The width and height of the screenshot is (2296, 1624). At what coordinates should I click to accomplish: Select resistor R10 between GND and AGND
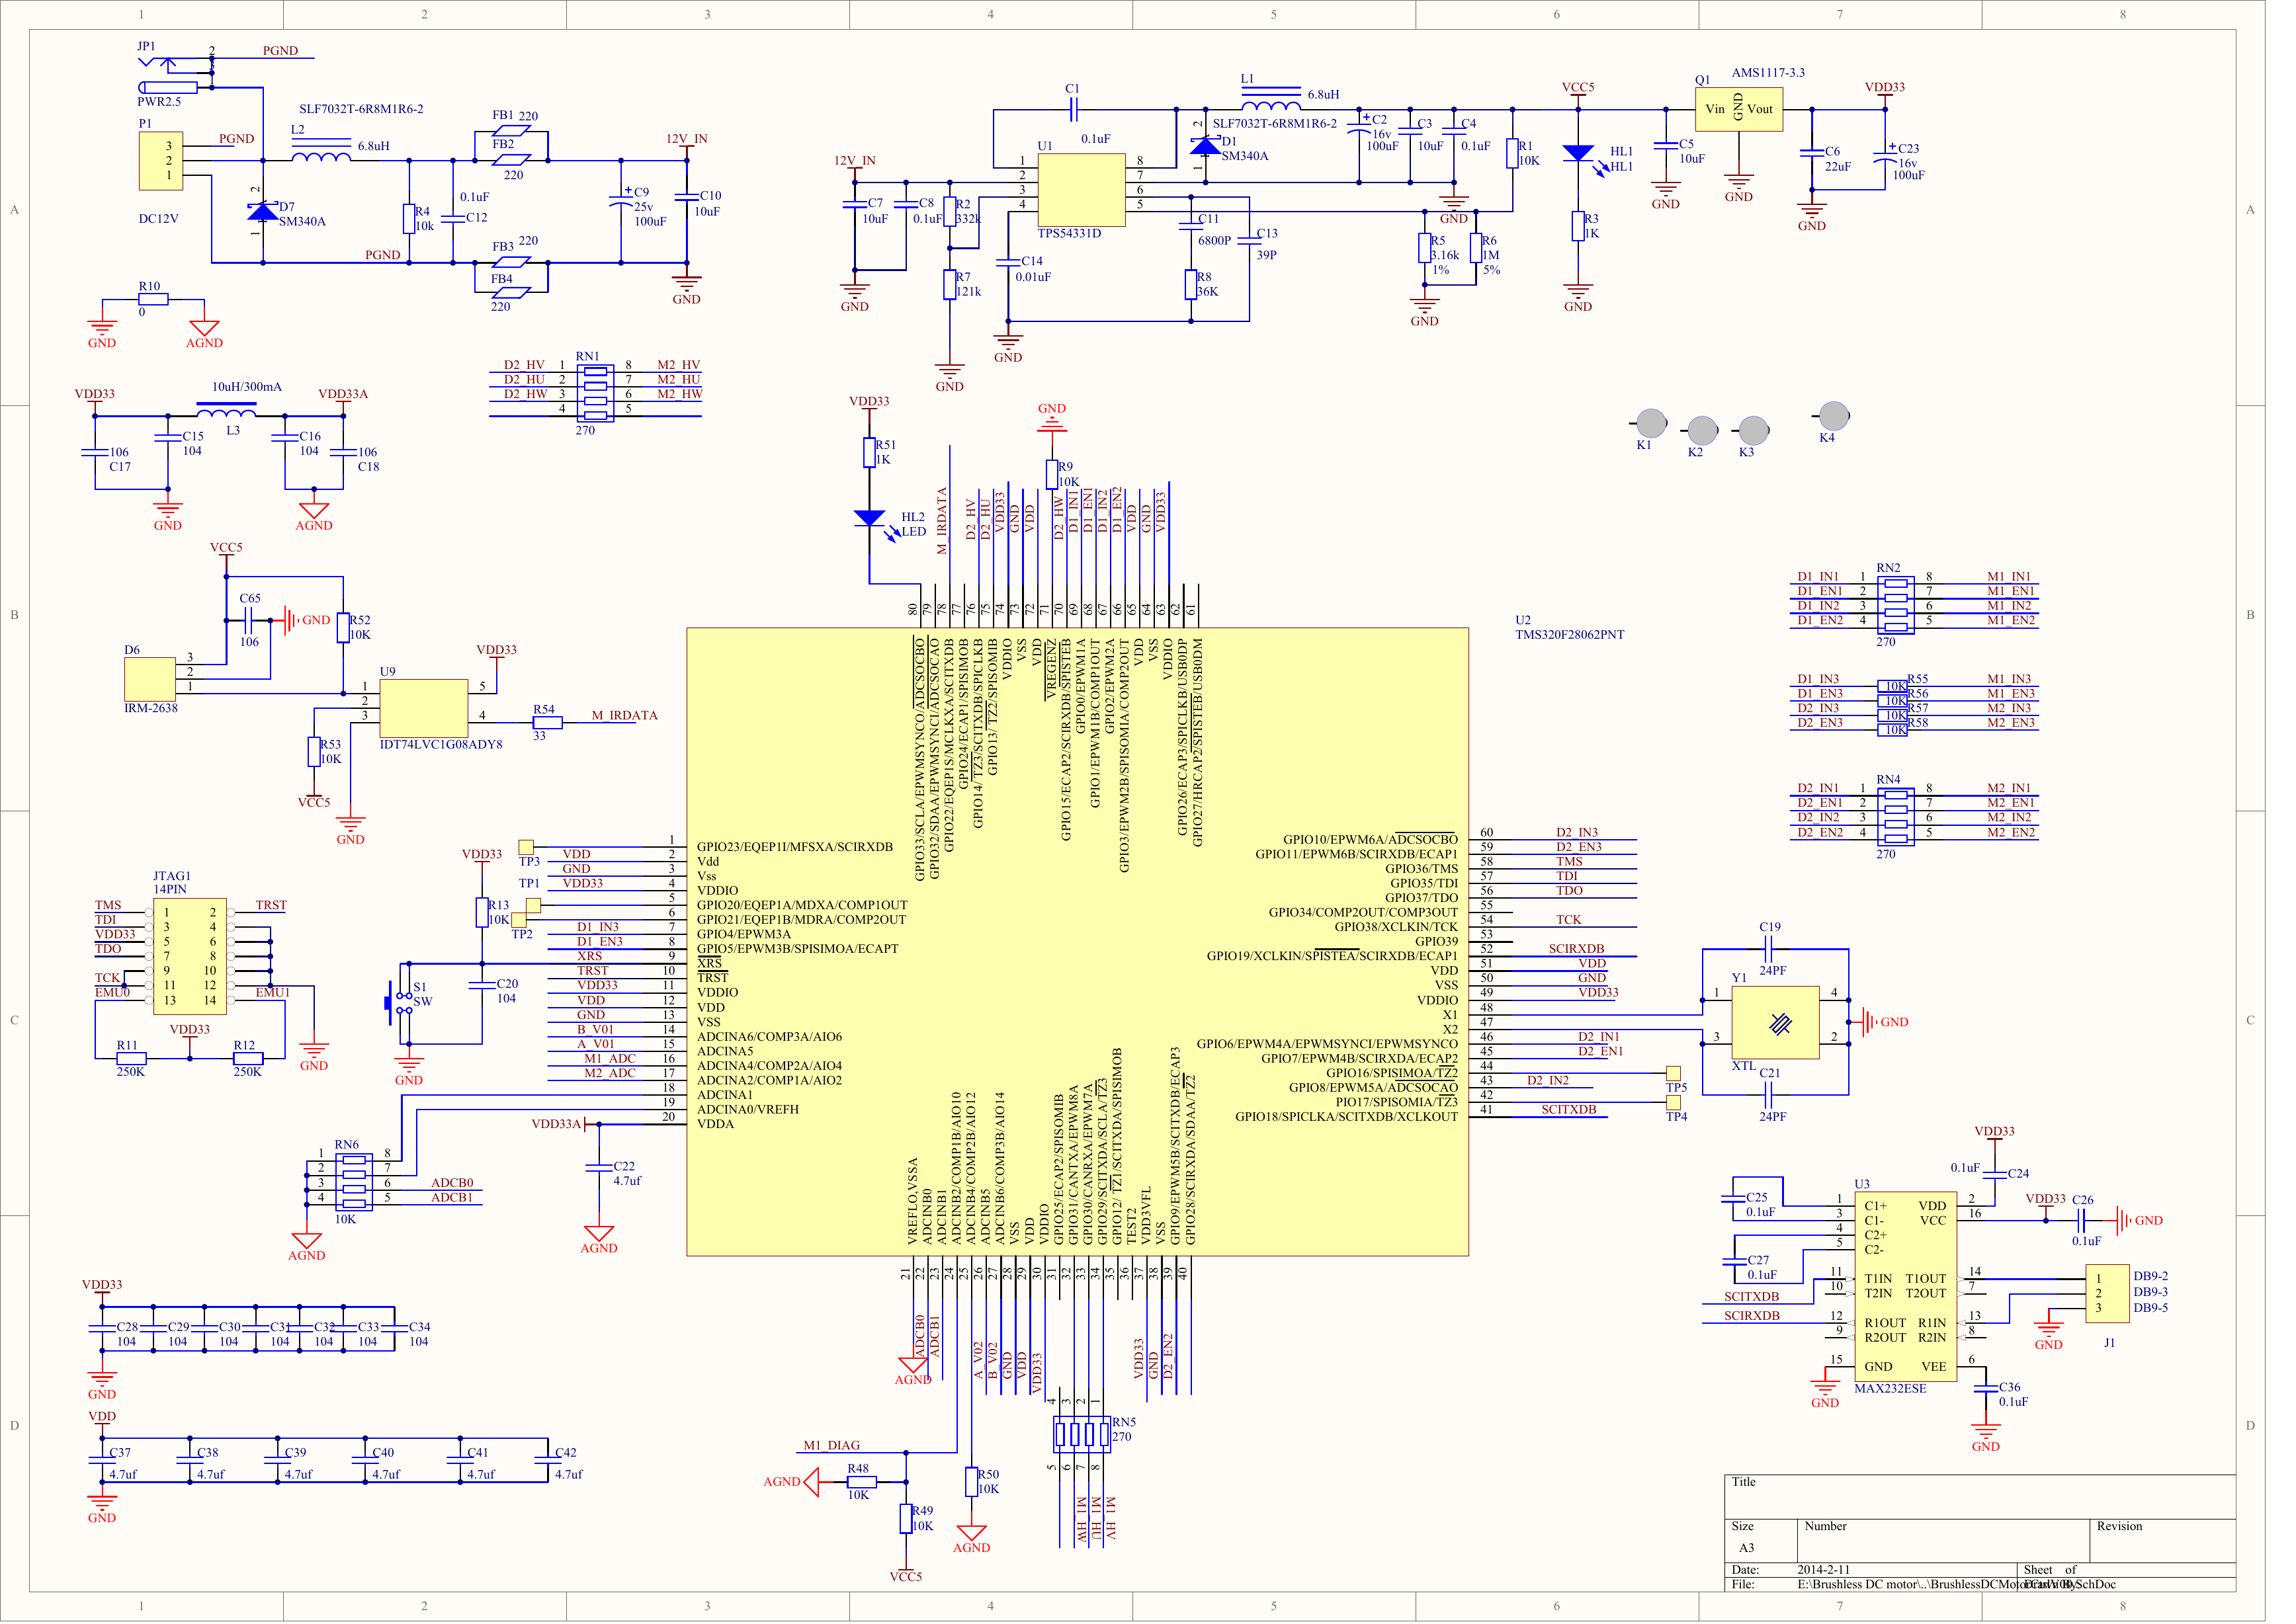pyautogui.click(x=153, y=299)
